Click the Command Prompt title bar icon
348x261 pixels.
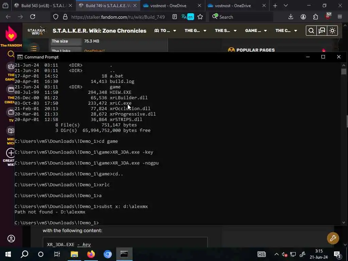[20, 57]
